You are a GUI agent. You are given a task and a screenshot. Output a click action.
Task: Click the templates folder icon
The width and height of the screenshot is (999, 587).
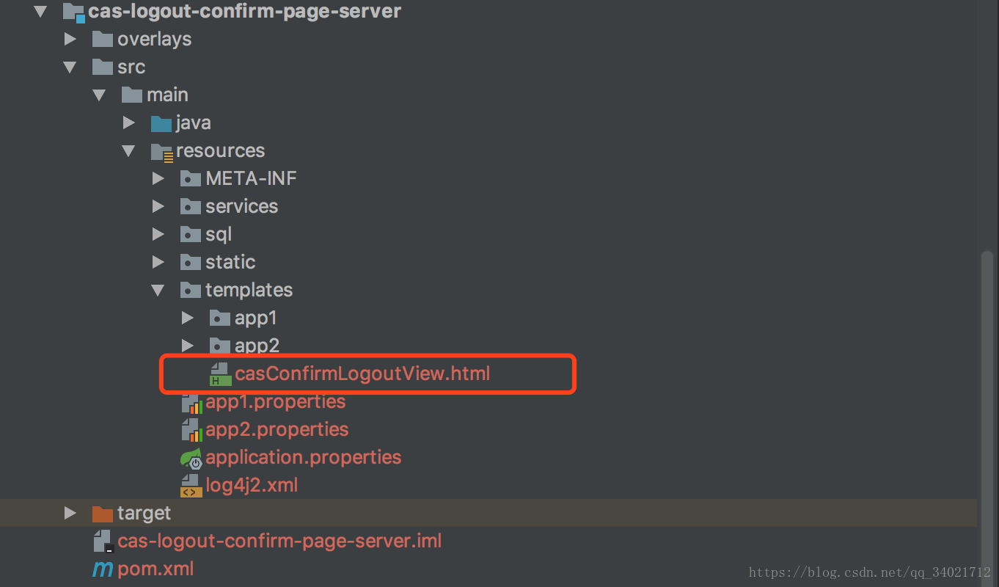click(191, 290)
